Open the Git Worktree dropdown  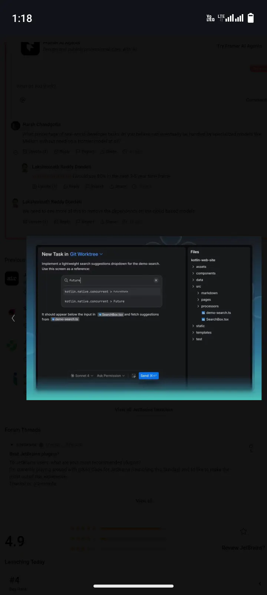coord(86,254)
